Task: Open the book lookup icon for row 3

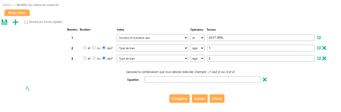Action: point(319,58)
